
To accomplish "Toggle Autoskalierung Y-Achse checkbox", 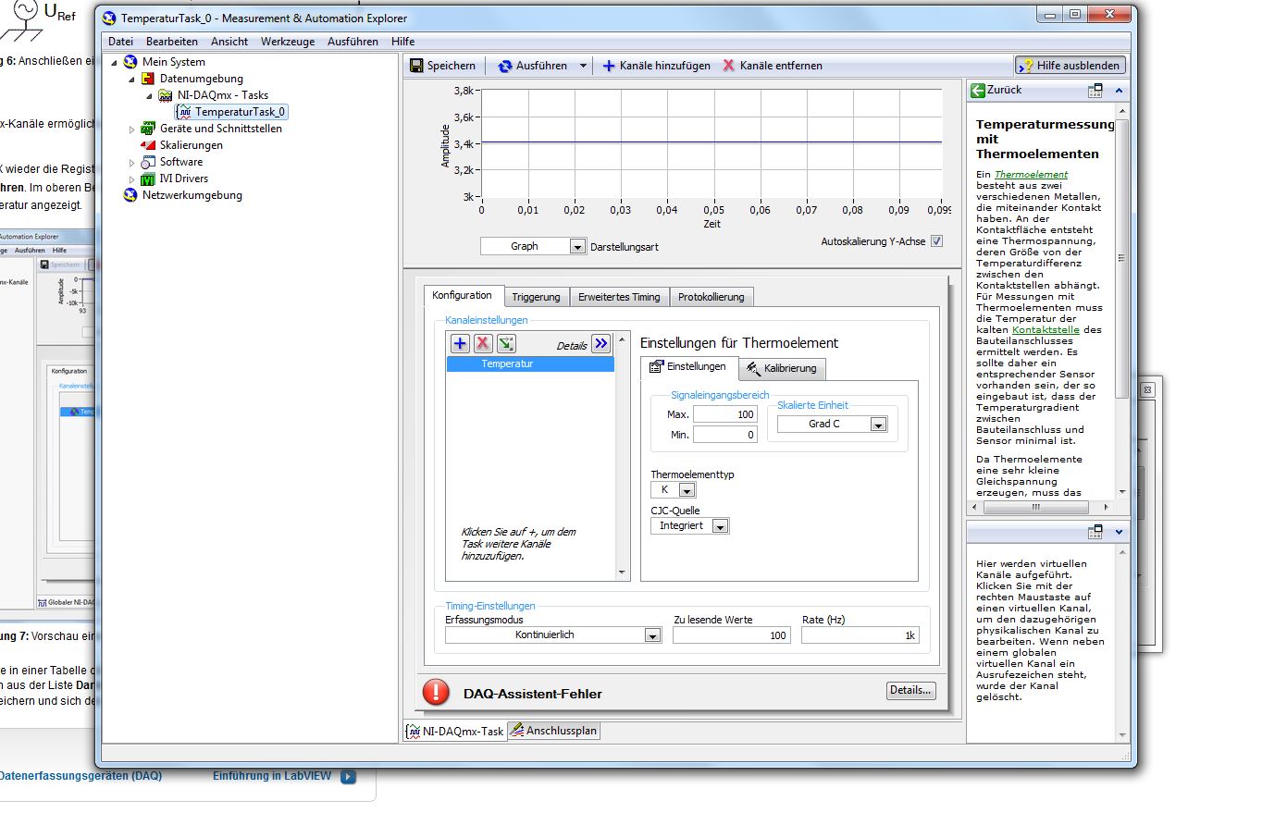I will pyautogui.click(x=936, y=241).
